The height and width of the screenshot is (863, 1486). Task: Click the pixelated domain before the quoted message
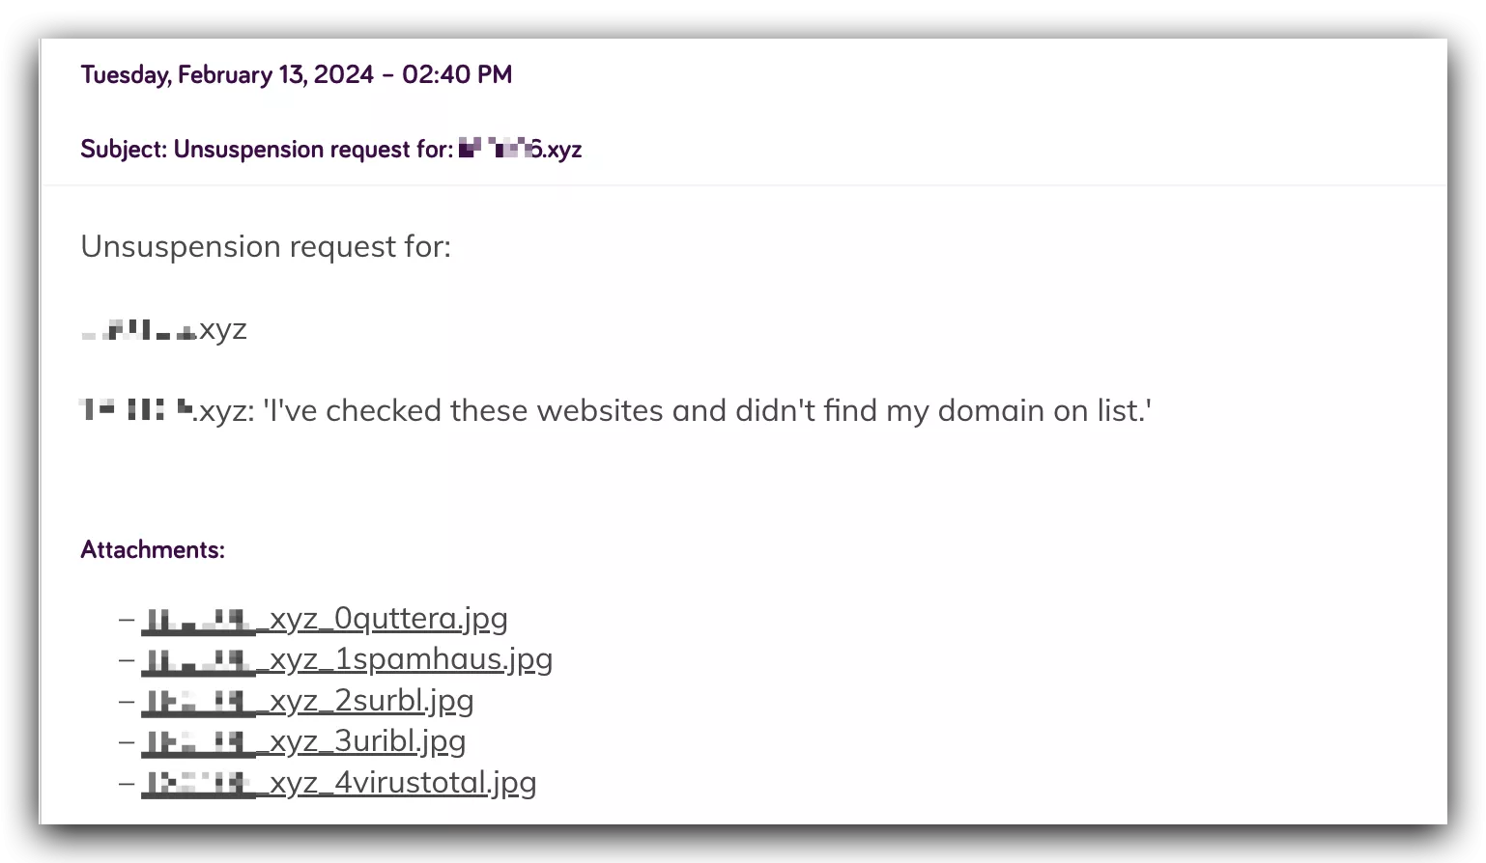click(136, 411)
